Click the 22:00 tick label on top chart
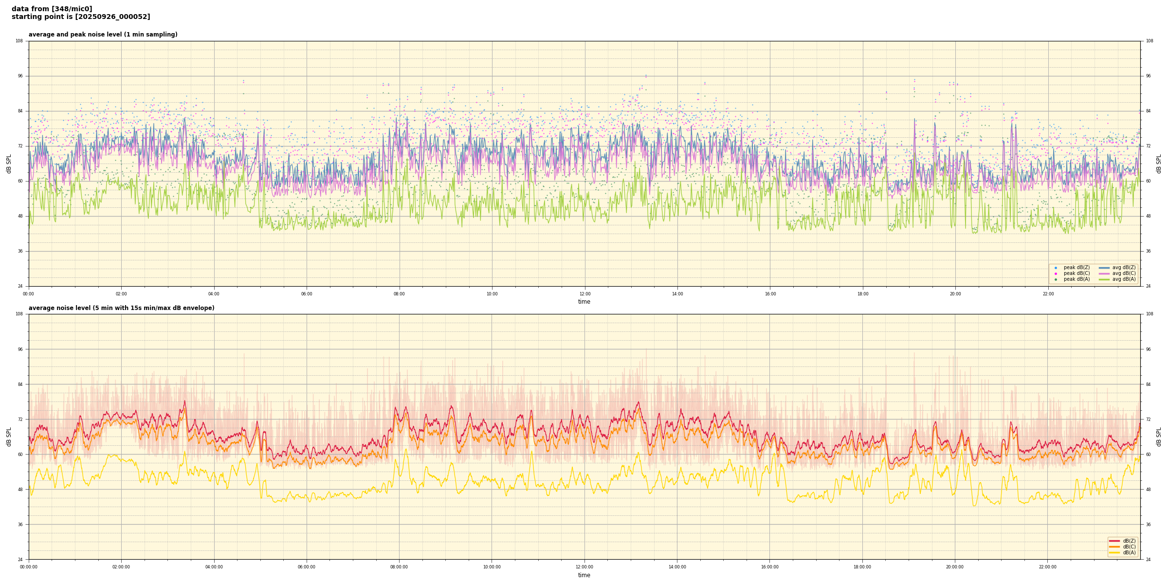This screenshot has width=1168, height=584. click(x=1048, y=294)
